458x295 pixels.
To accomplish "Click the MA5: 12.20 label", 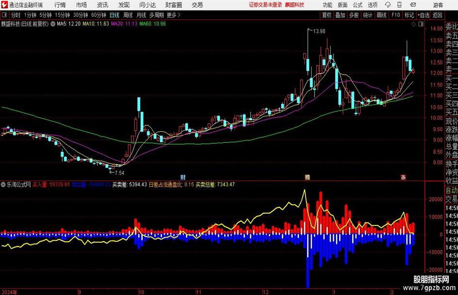I will click(69, 24).
